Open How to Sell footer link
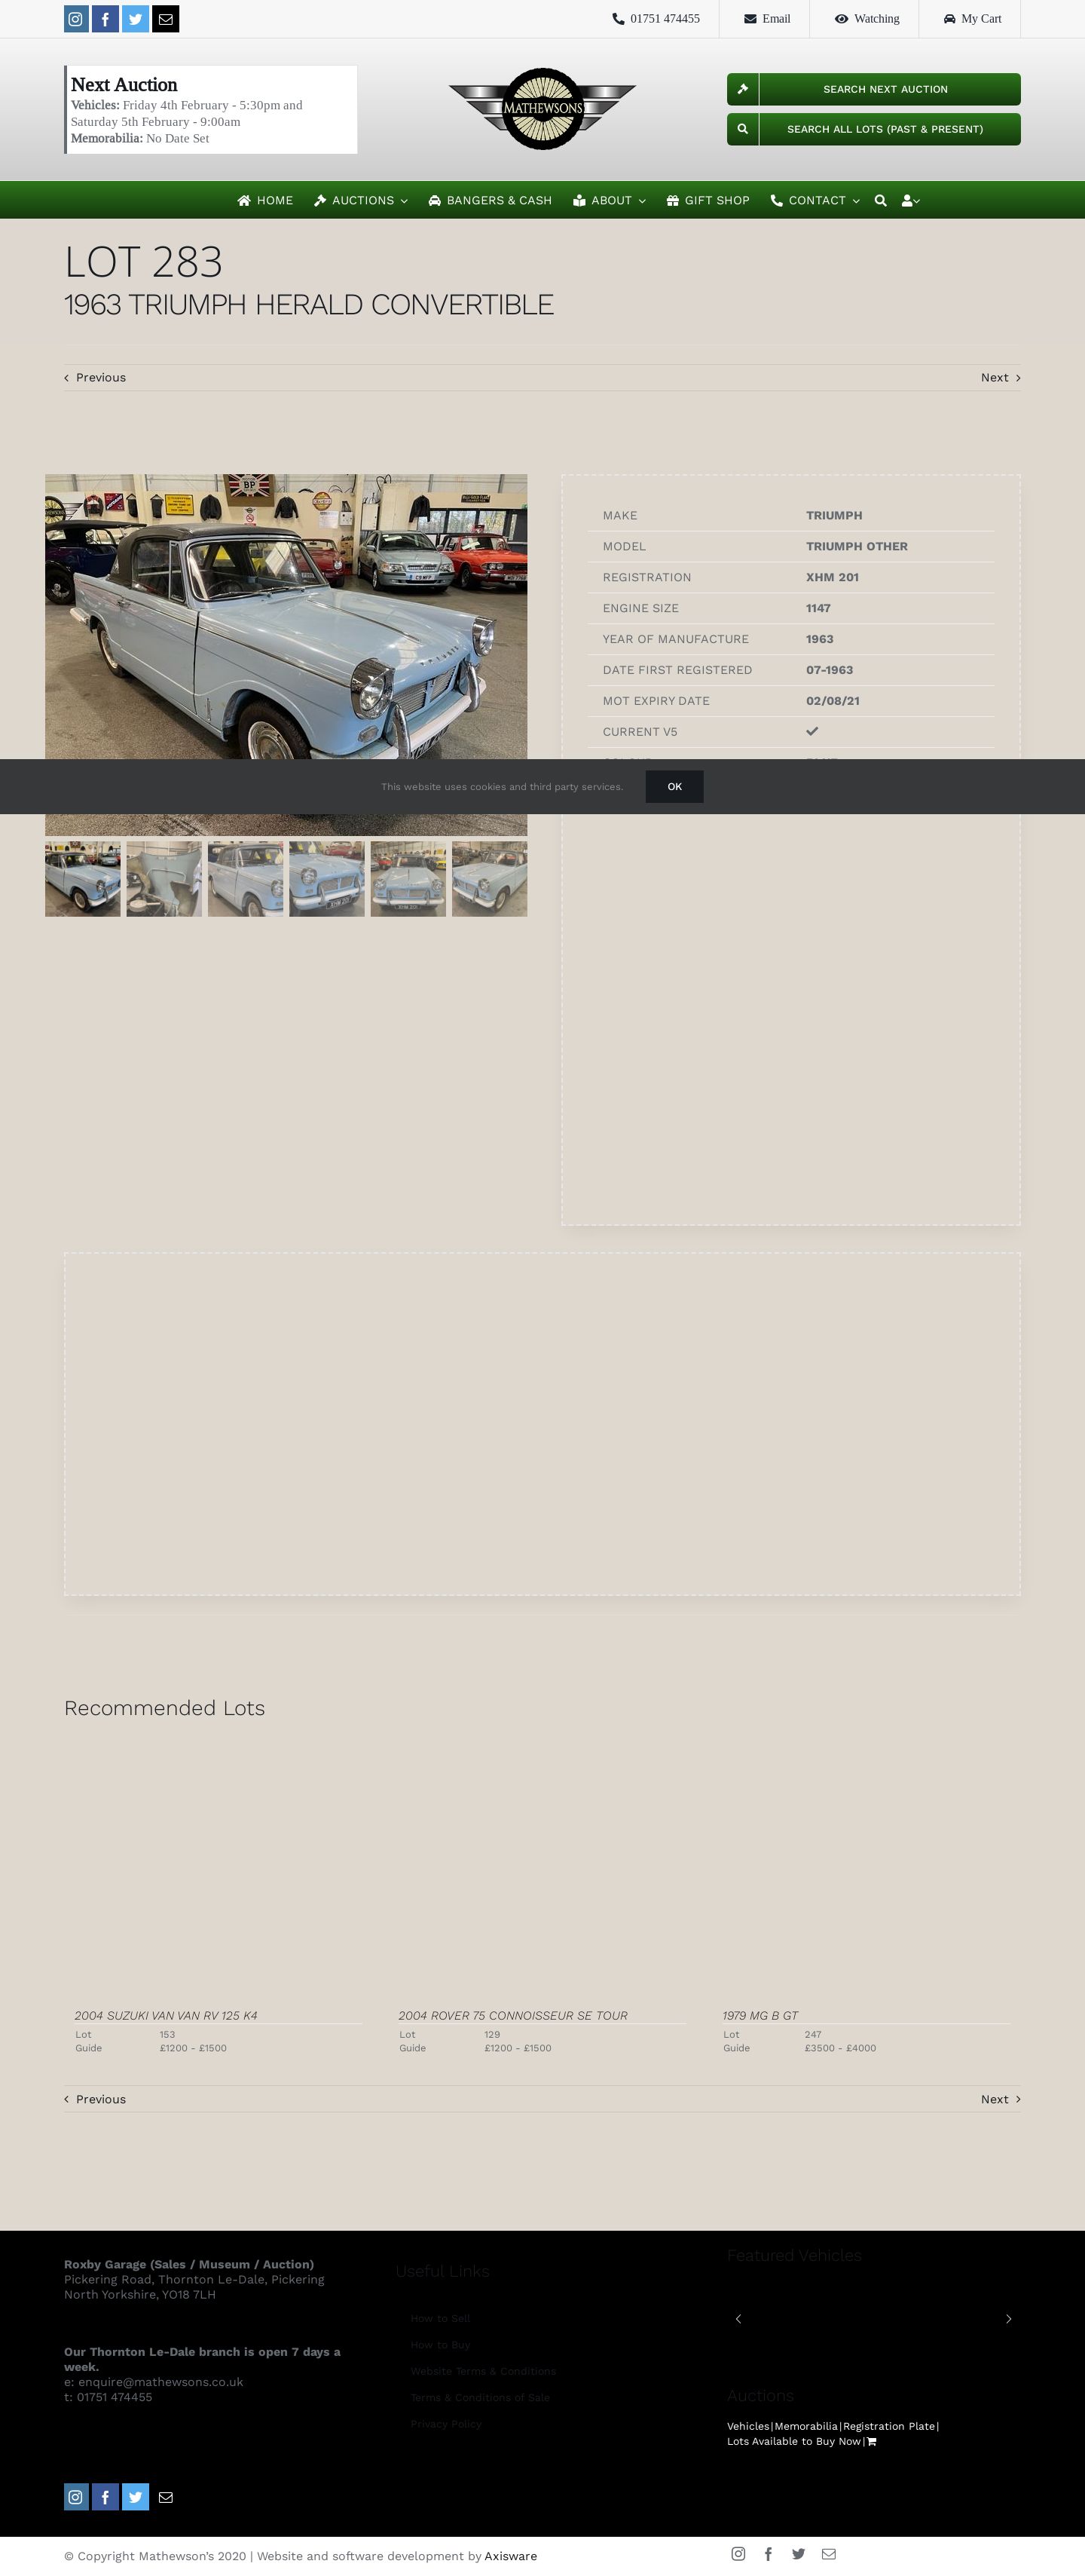The image size is (1085, 2576). (x=441, y=2318)
